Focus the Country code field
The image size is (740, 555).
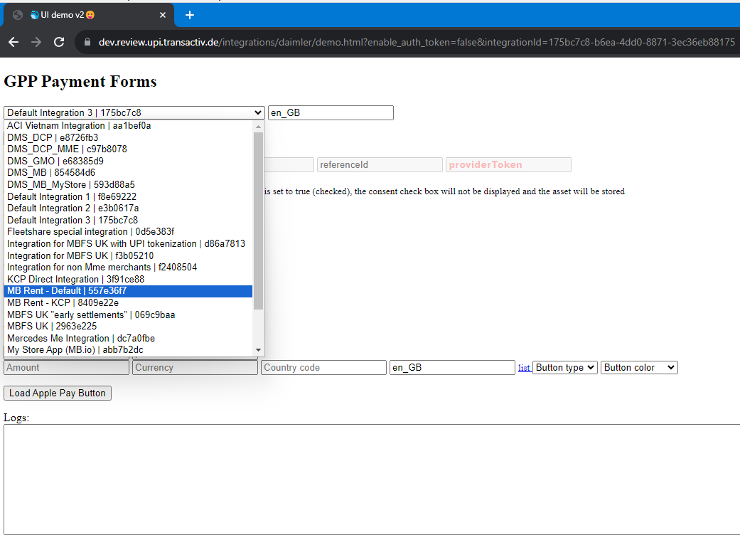coord(323,367)
